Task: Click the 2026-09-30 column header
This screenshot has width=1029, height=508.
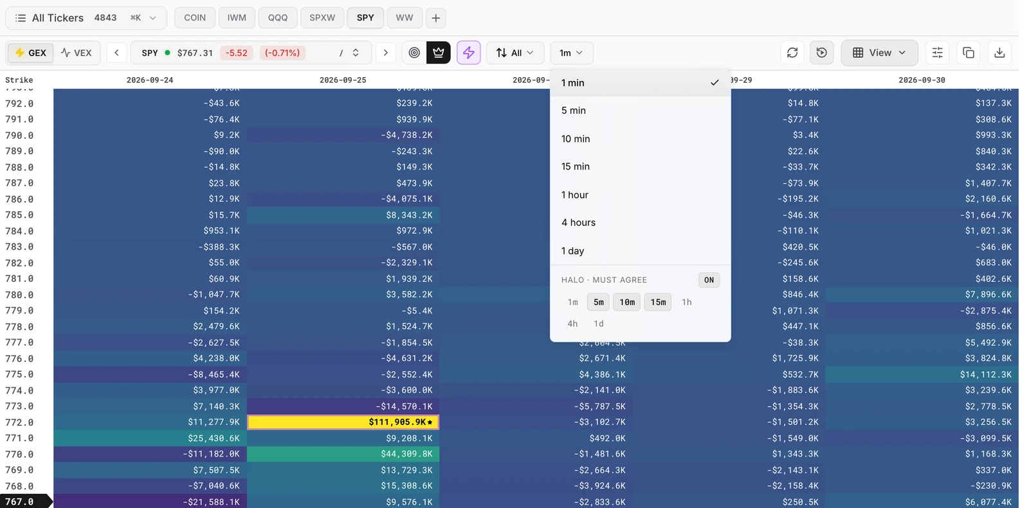Action: (x=922, y=80)
